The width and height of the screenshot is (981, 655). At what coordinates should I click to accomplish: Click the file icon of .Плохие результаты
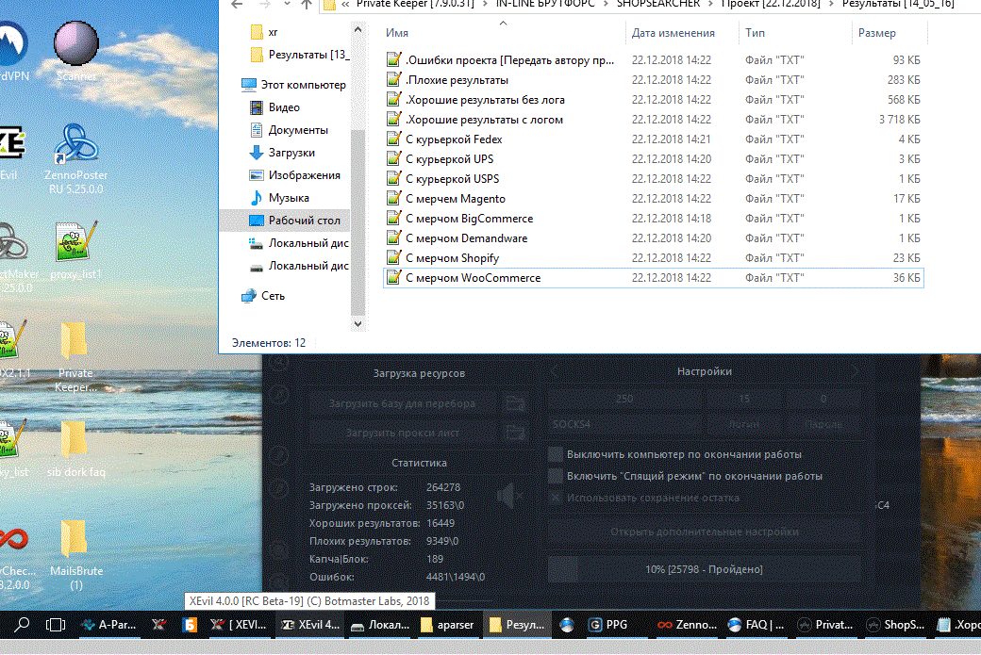click(393, 79)
